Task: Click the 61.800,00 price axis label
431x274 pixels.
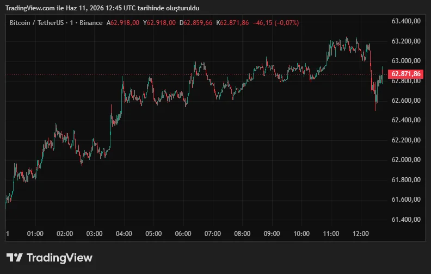Action: pos(406,180)
